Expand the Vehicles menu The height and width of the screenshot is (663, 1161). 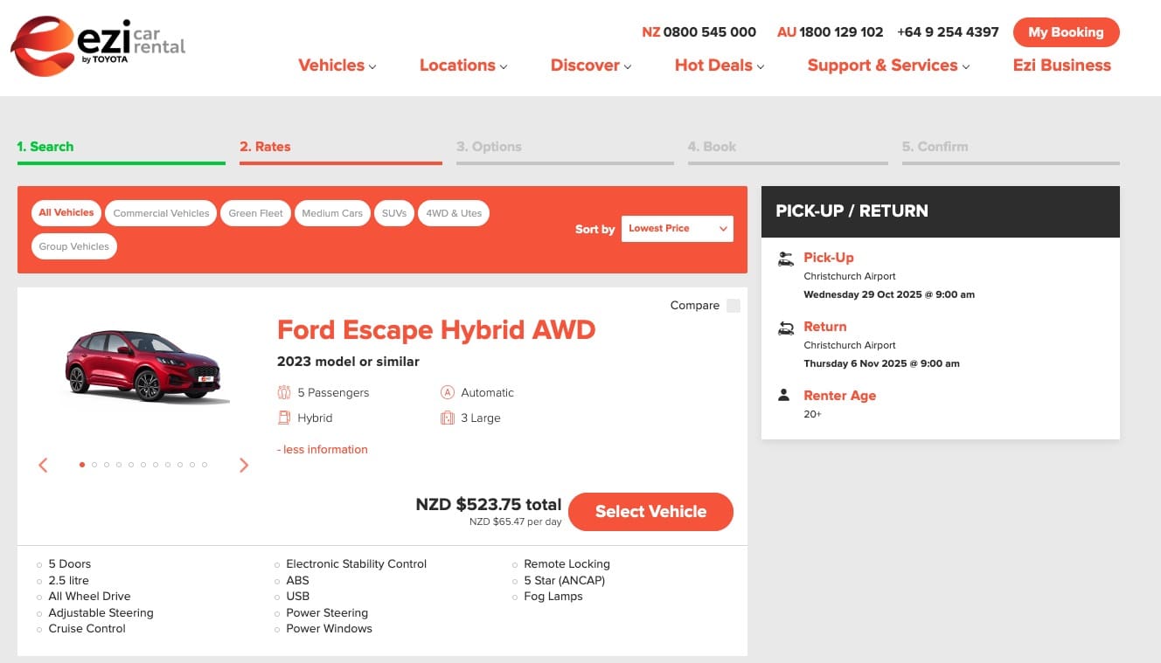tap(337, 66)
